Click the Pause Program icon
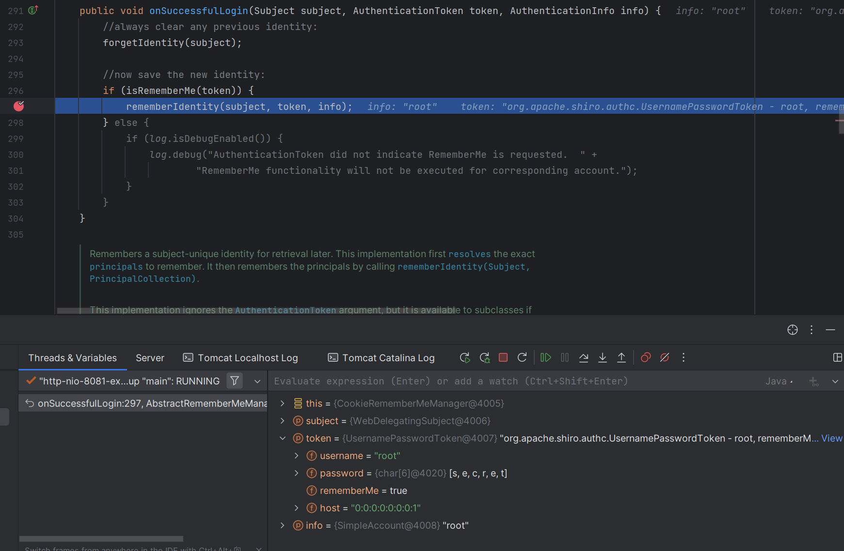Viewport: 844px width, 551px height. (x=565, y=358)
